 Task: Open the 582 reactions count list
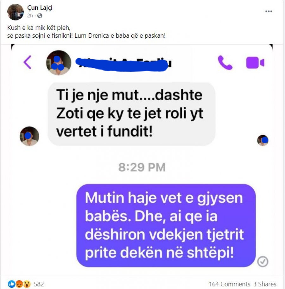39,284
